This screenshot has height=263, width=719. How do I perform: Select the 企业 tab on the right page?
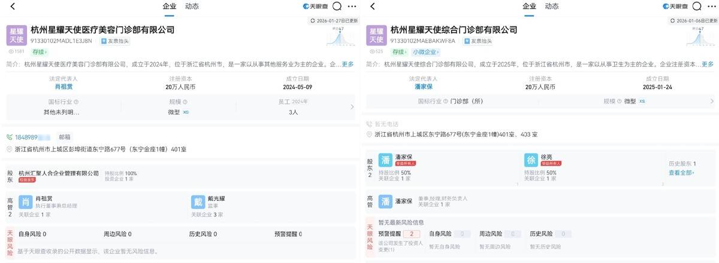(529, 7)
